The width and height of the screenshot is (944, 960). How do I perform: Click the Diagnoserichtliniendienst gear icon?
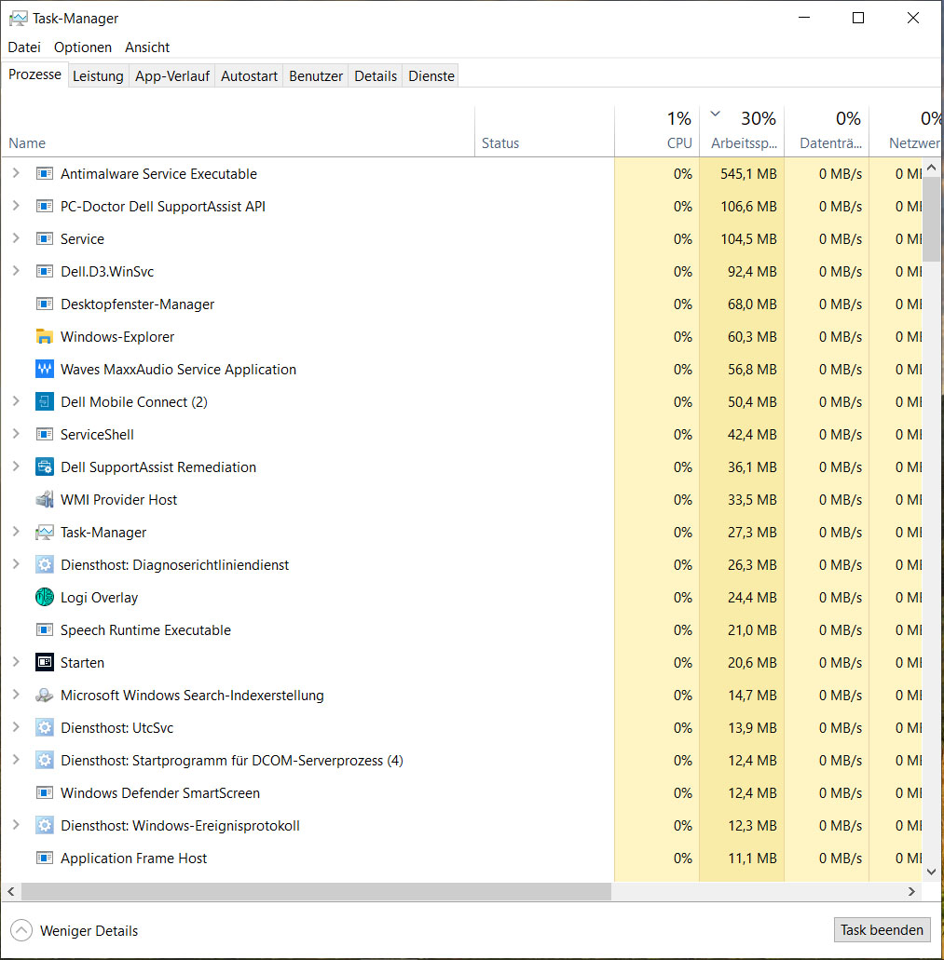pos(44,564)
